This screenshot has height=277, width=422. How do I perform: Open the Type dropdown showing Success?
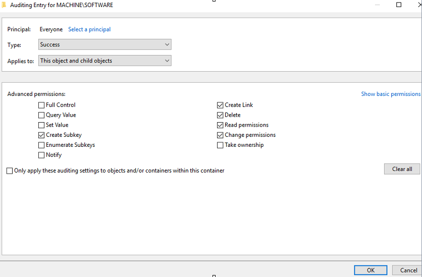coord(105,44)
